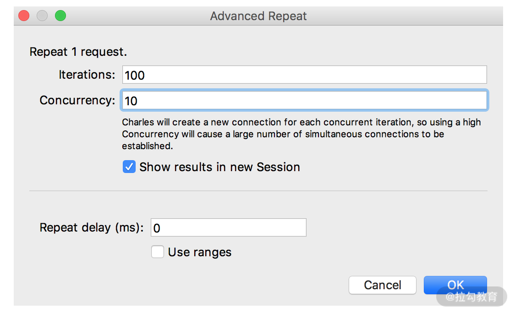
Task: Click the 'Concurrency:' label
Action: coord(77,100)
